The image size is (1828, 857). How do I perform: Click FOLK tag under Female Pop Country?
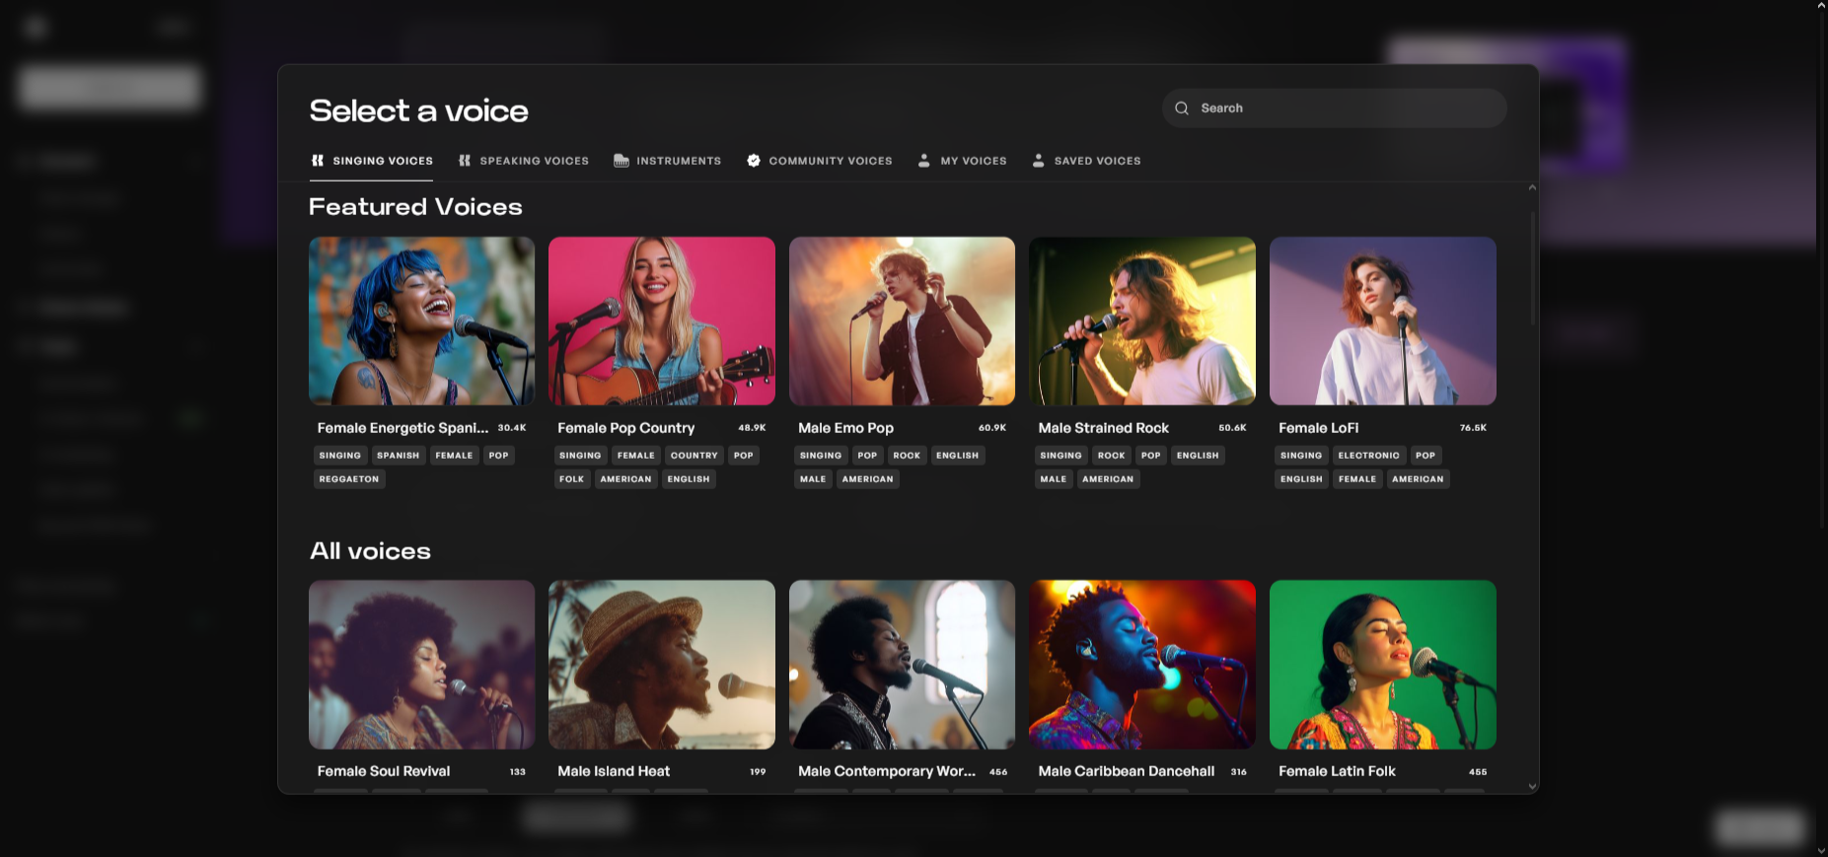click(572, 479)
